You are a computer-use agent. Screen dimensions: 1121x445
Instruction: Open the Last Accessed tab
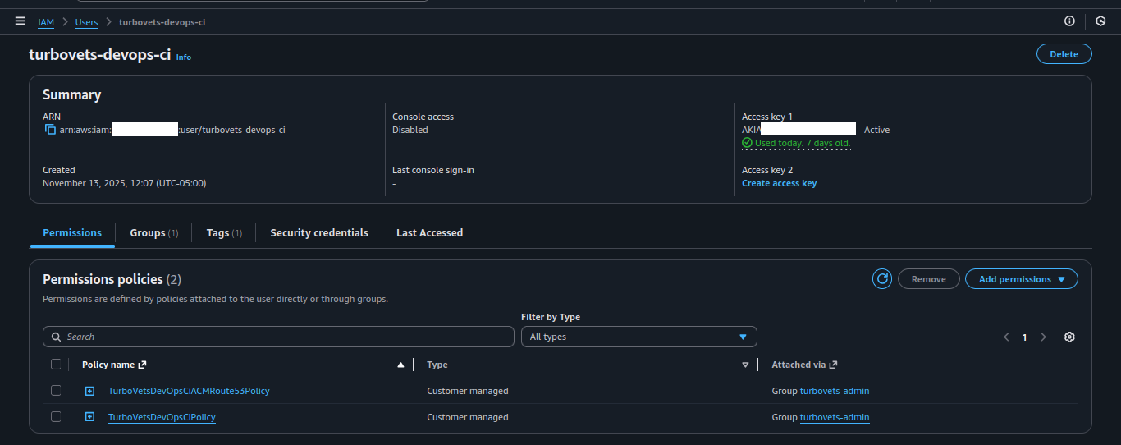click(x=429, y=233)
